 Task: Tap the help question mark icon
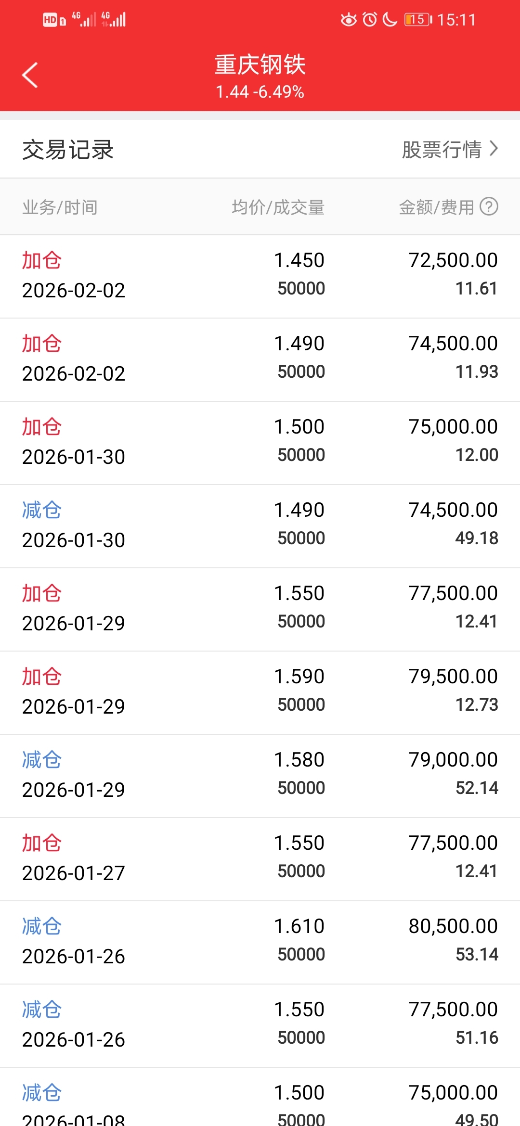point(489,207)
